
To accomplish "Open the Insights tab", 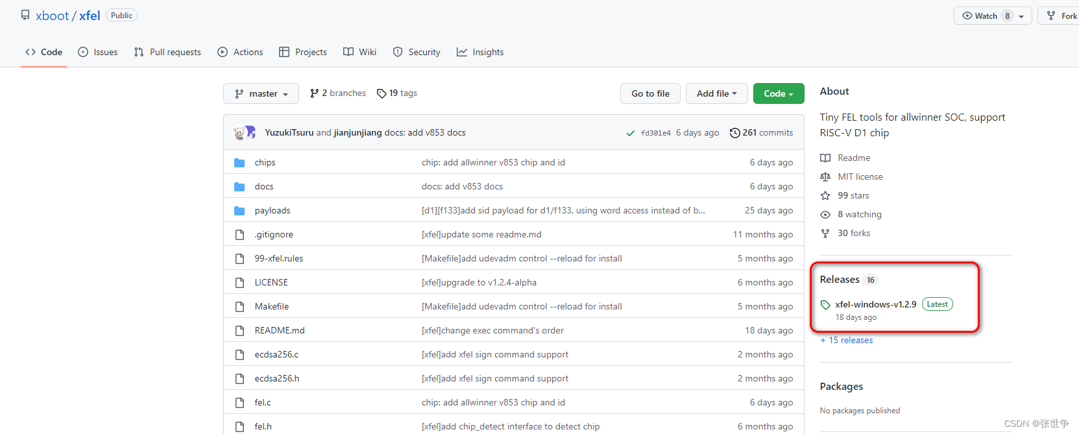I will 480,52.
